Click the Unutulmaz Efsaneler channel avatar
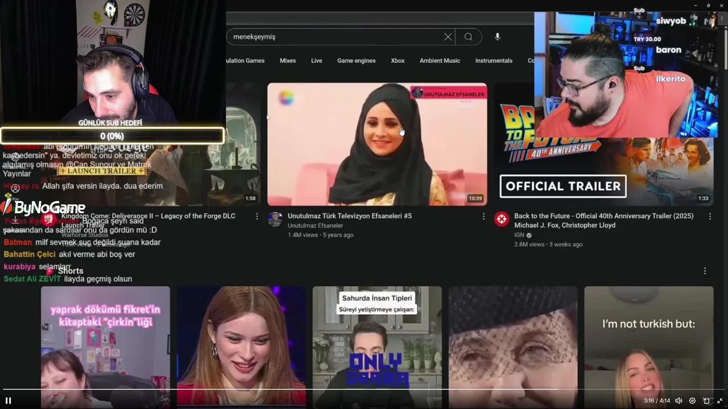This screenshot has width=728, height=409. click(275, 219)
